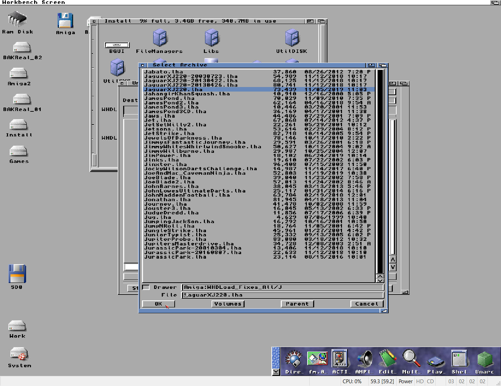The height and width of the screenshot is (386, 501).
Task: Select Jinxter.lha file
Action: (x=259, y=164)
